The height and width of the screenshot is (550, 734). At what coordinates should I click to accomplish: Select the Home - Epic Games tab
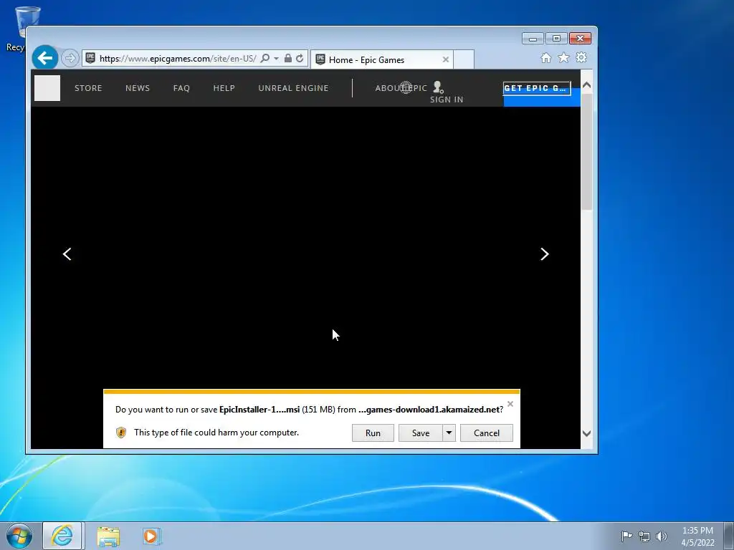pos(382,60)
